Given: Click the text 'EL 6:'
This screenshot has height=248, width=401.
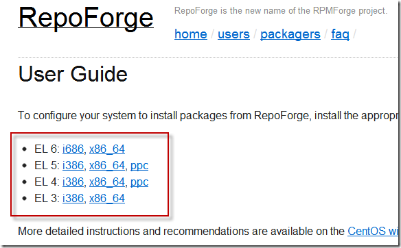Looking at the screenshot, I should [x=47, y=149].
